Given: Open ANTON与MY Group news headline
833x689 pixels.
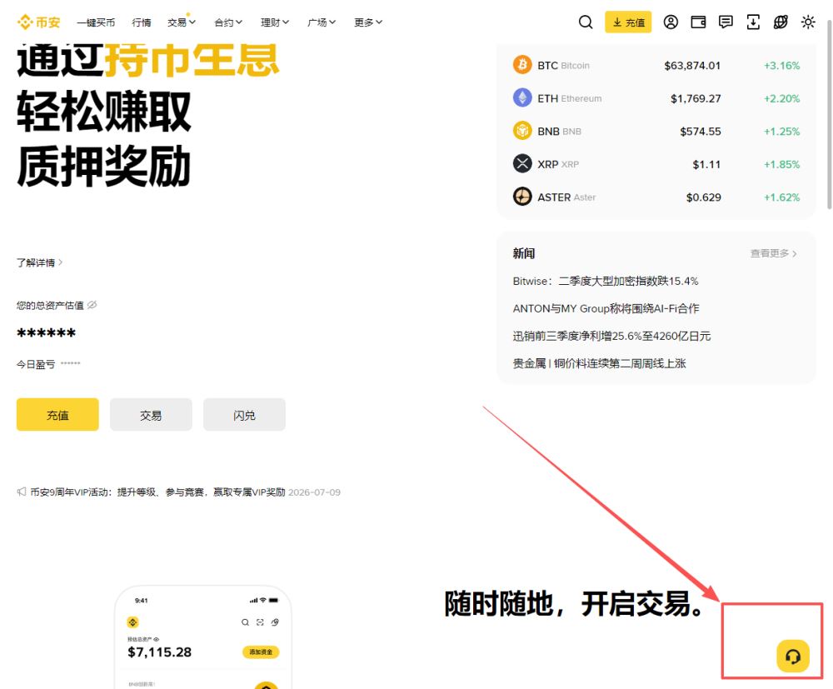Looking at the screenshot, I should tap(606, 308).
